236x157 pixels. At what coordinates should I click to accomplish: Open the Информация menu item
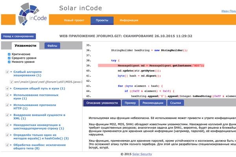[x=129, y=20]
